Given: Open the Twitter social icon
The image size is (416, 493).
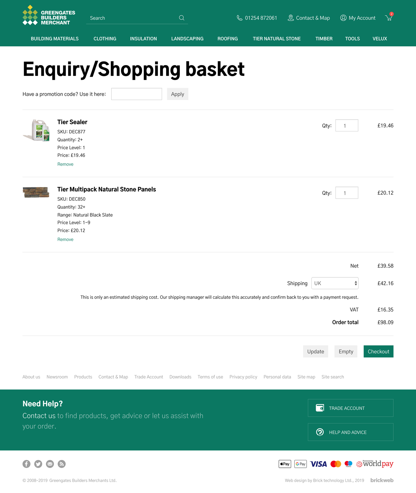Looking at the screenshot, I should click(38, 464).
